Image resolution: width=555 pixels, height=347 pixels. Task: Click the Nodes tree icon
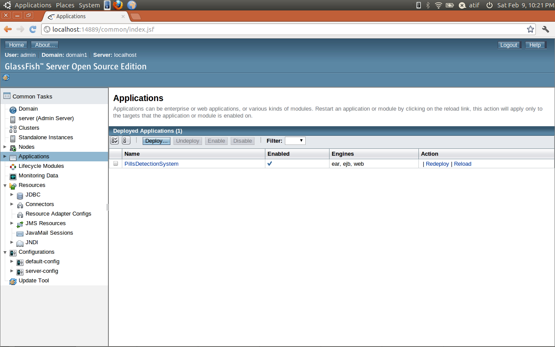pos(13,148)
